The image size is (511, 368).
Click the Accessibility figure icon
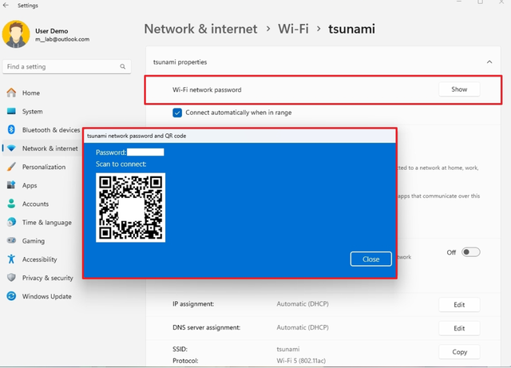click(x=11, y=259)
